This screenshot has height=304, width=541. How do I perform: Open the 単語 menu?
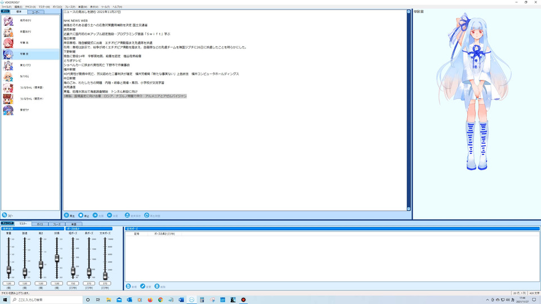click(83, 7)
